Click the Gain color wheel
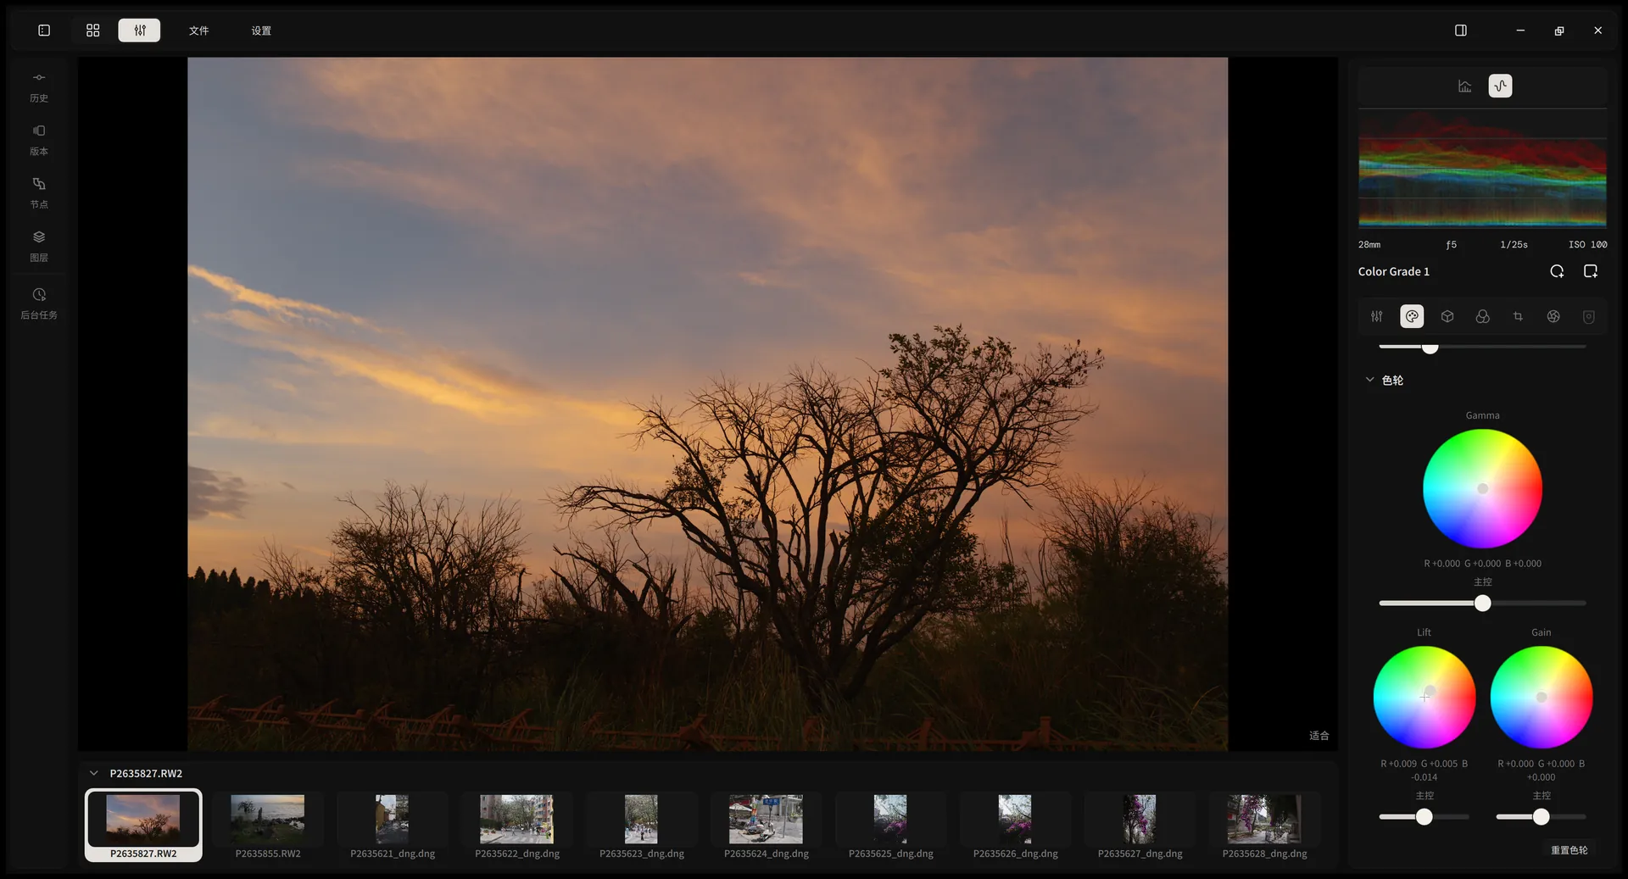This screenshot has height=879, width=1628. (x=1542, y=697)
